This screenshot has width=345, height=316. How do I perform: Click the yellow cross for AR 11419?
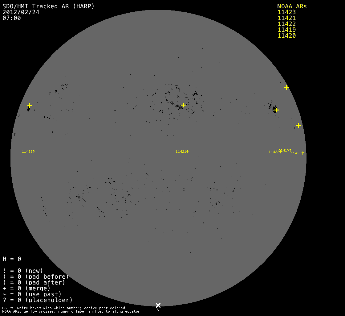pos(286,87)
